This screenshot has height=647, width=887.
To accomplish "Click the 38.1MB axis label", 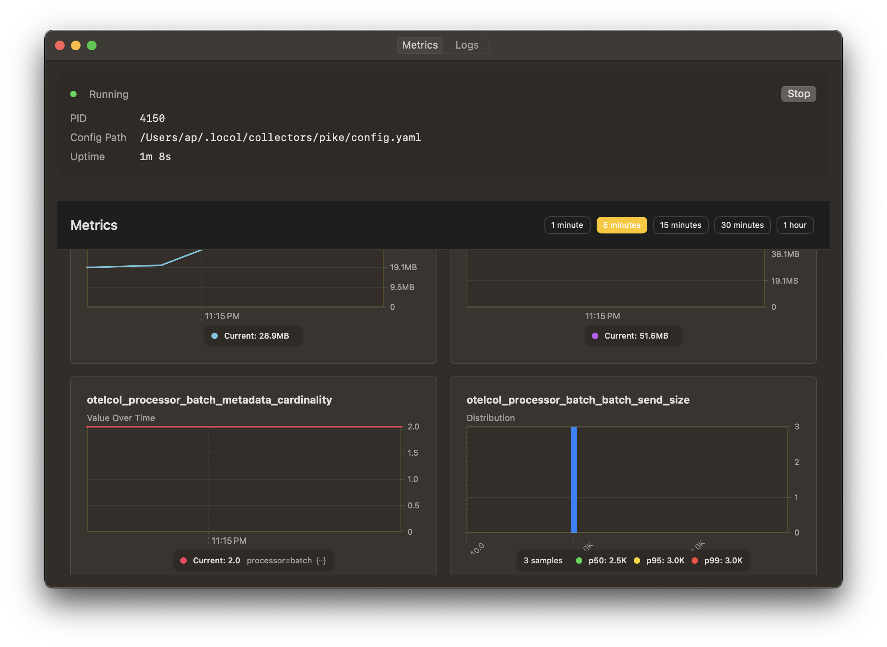I will [x=785, y=254].
